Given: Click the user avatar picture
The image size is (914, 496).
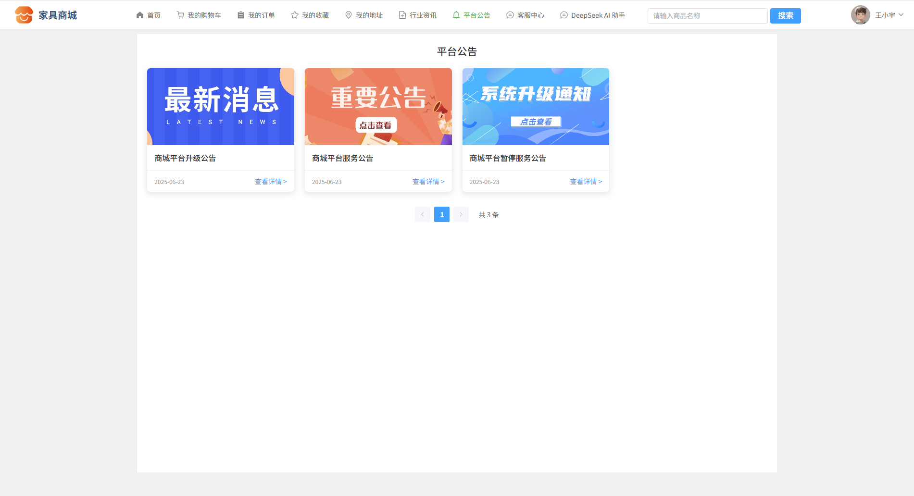Looking at the screenshot, I should point(860,15).
